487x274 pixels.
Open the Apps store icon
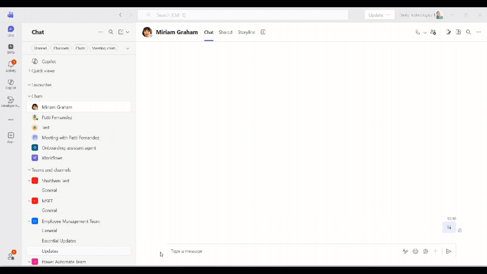[11, 137]
